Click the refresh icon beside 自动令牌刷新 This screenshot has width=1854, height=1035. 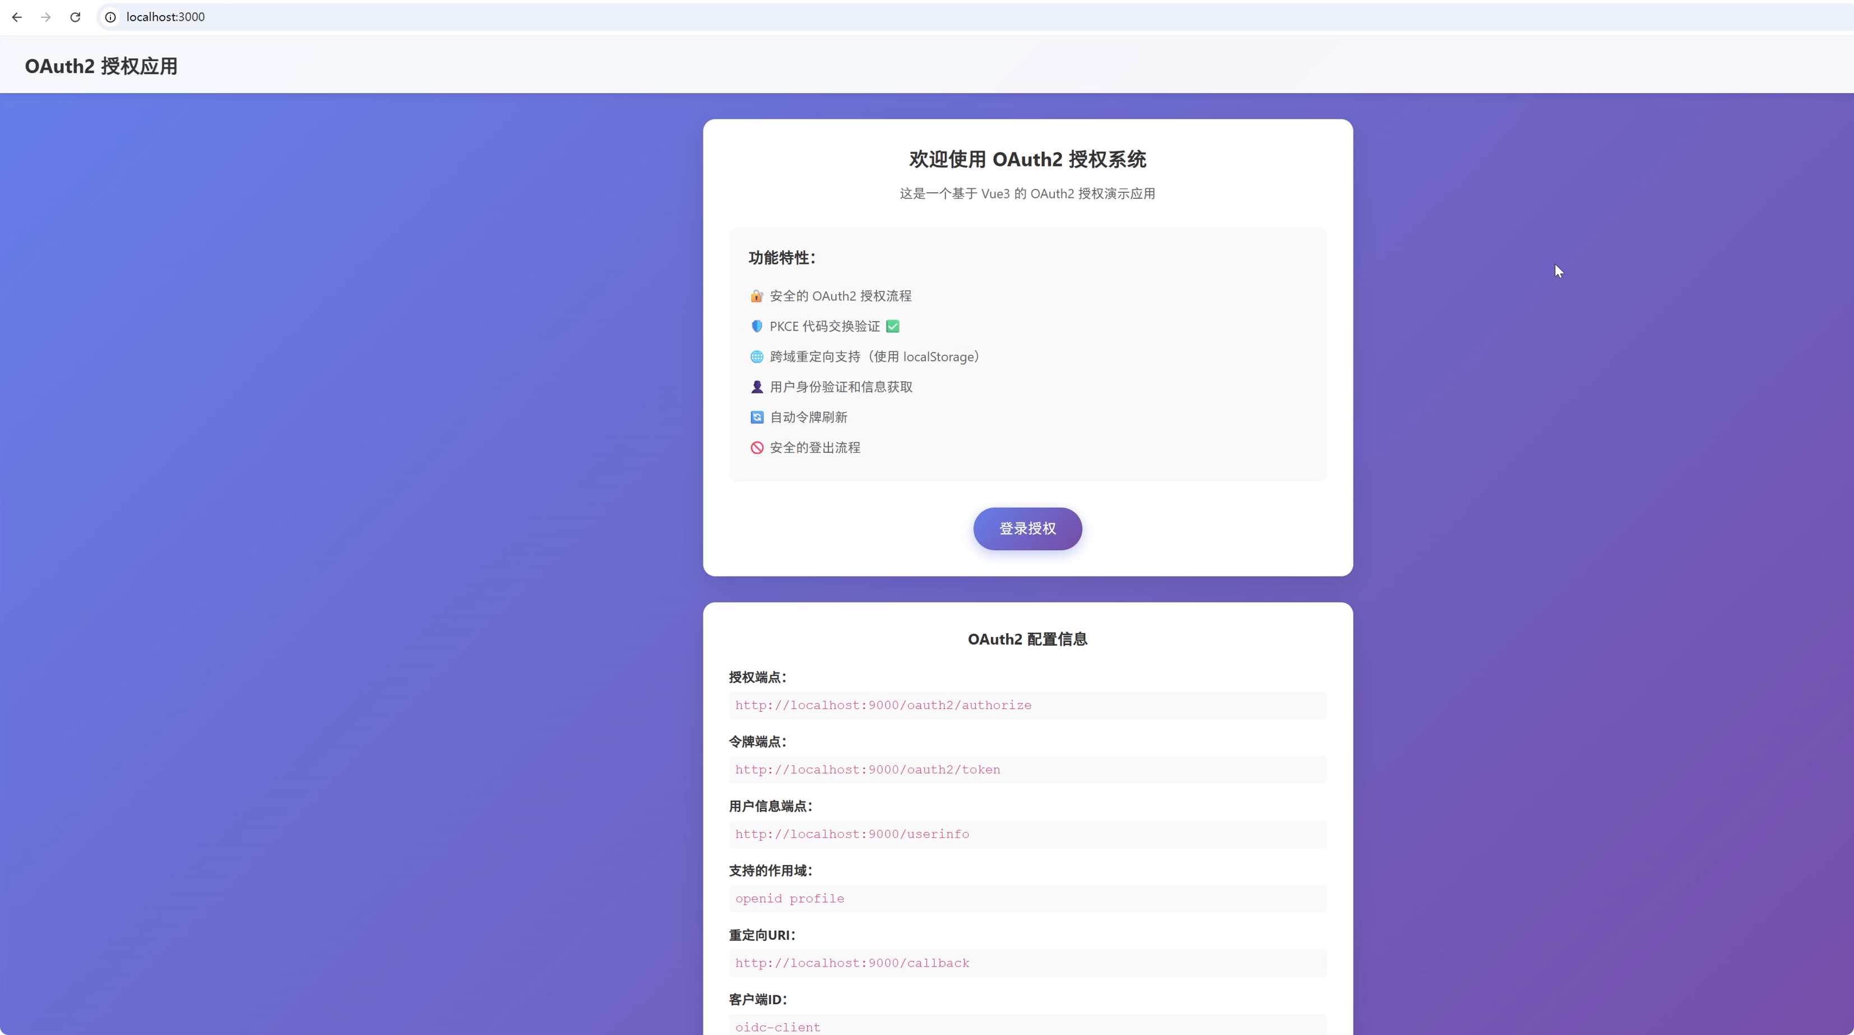757,417
